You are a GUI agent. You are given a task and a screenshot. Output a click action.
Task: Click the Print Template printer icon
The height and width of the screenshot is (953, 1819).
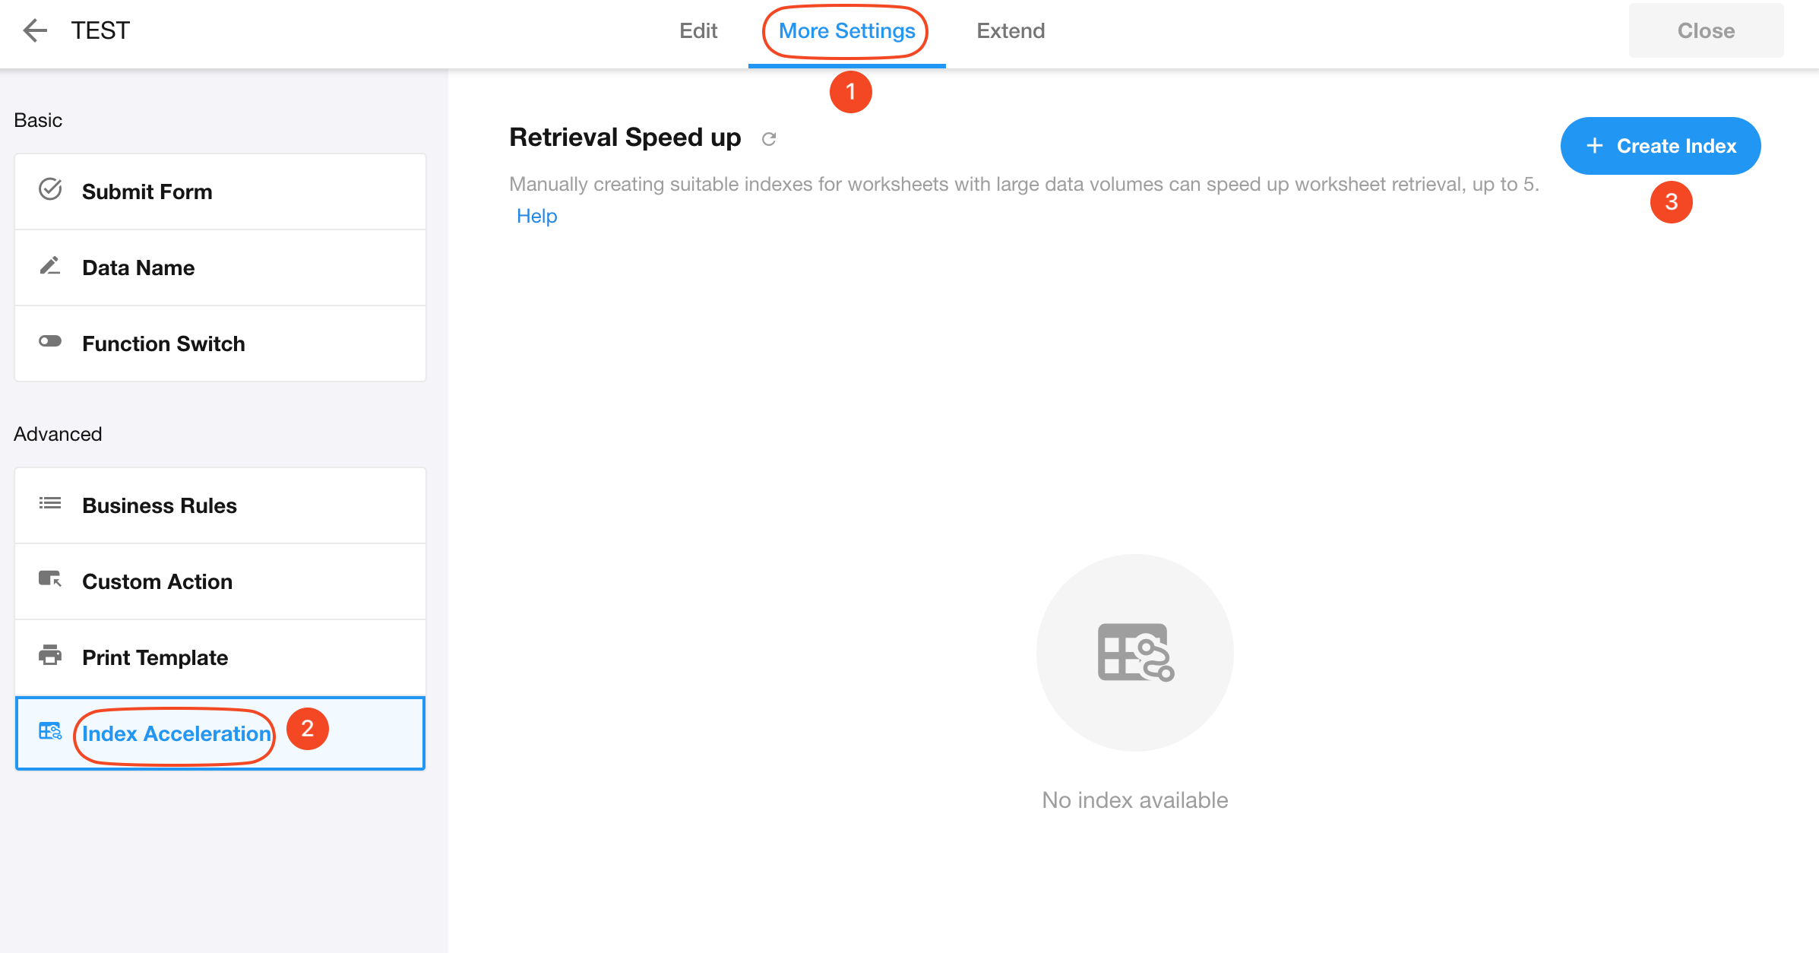[x=50, y=655]
